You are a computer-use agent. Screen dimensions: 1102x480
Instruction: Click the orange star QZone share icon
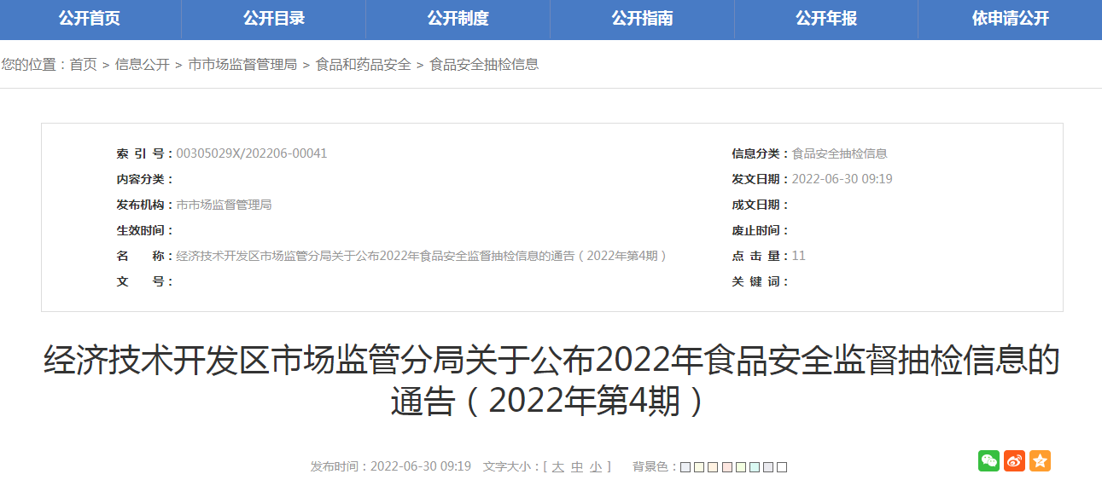pyautogui.click(x=1040, y=461)
